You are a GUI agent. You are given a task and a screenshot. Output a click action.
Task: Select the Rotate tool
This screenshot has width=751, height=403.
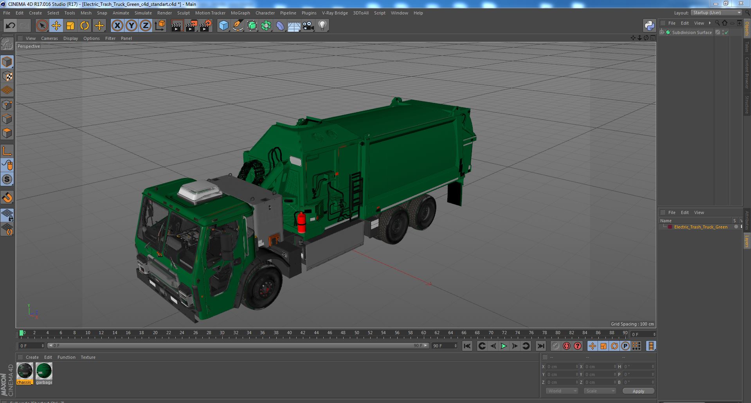[85, 26]
